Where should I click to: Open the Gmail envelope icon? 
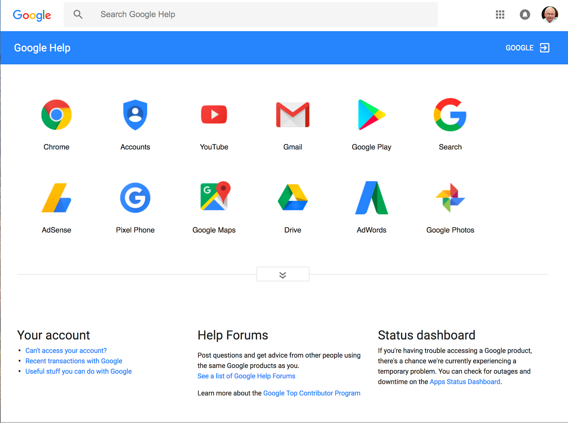pyautogui.click(x=293, y=114)
